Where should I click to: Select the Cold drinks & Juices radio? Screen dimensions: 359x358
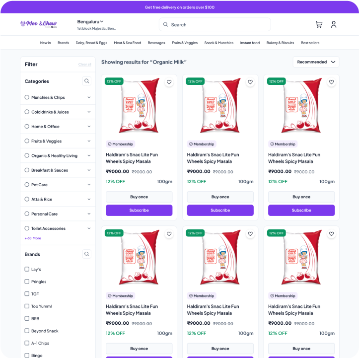pos(27,112)
